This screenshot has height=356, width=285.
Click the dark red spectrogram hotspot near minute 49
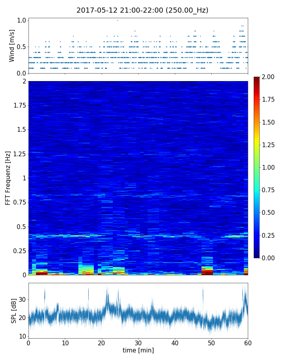click(x=207, y=272)
